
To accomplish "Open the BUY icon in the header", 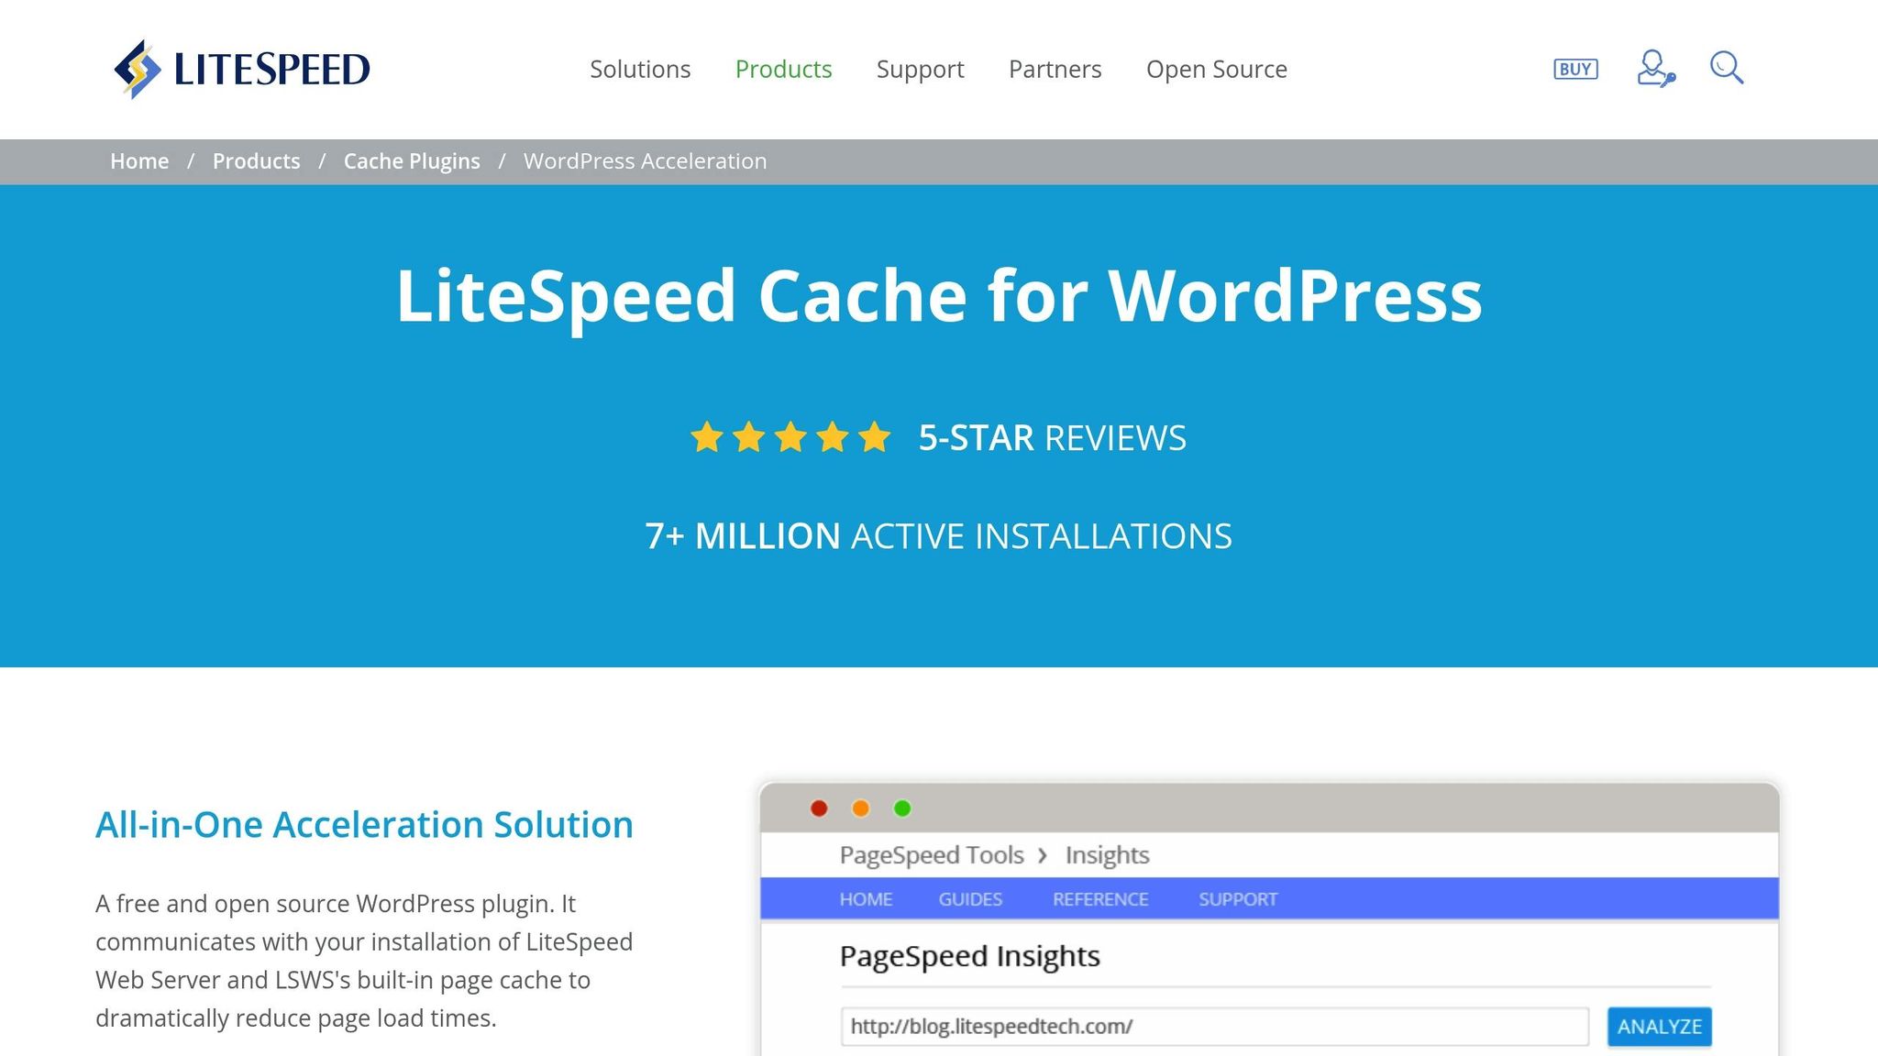I will tap(1575, 69).
